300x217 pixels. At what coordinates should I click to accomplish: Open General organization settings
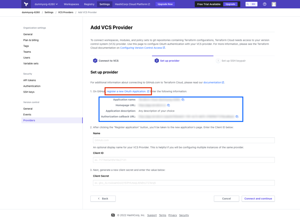click(28, 34)
